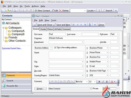Open the Business Address type dropdown
This screenshot has height=98, width=131.
51,48
